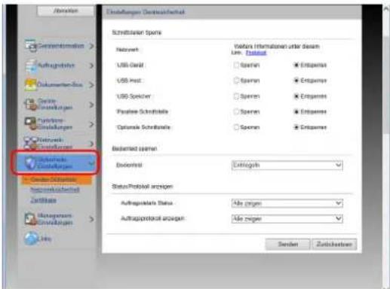Select Sperren for USB-Host
This screenshot has height=289, width=390.
pos(236,81)
